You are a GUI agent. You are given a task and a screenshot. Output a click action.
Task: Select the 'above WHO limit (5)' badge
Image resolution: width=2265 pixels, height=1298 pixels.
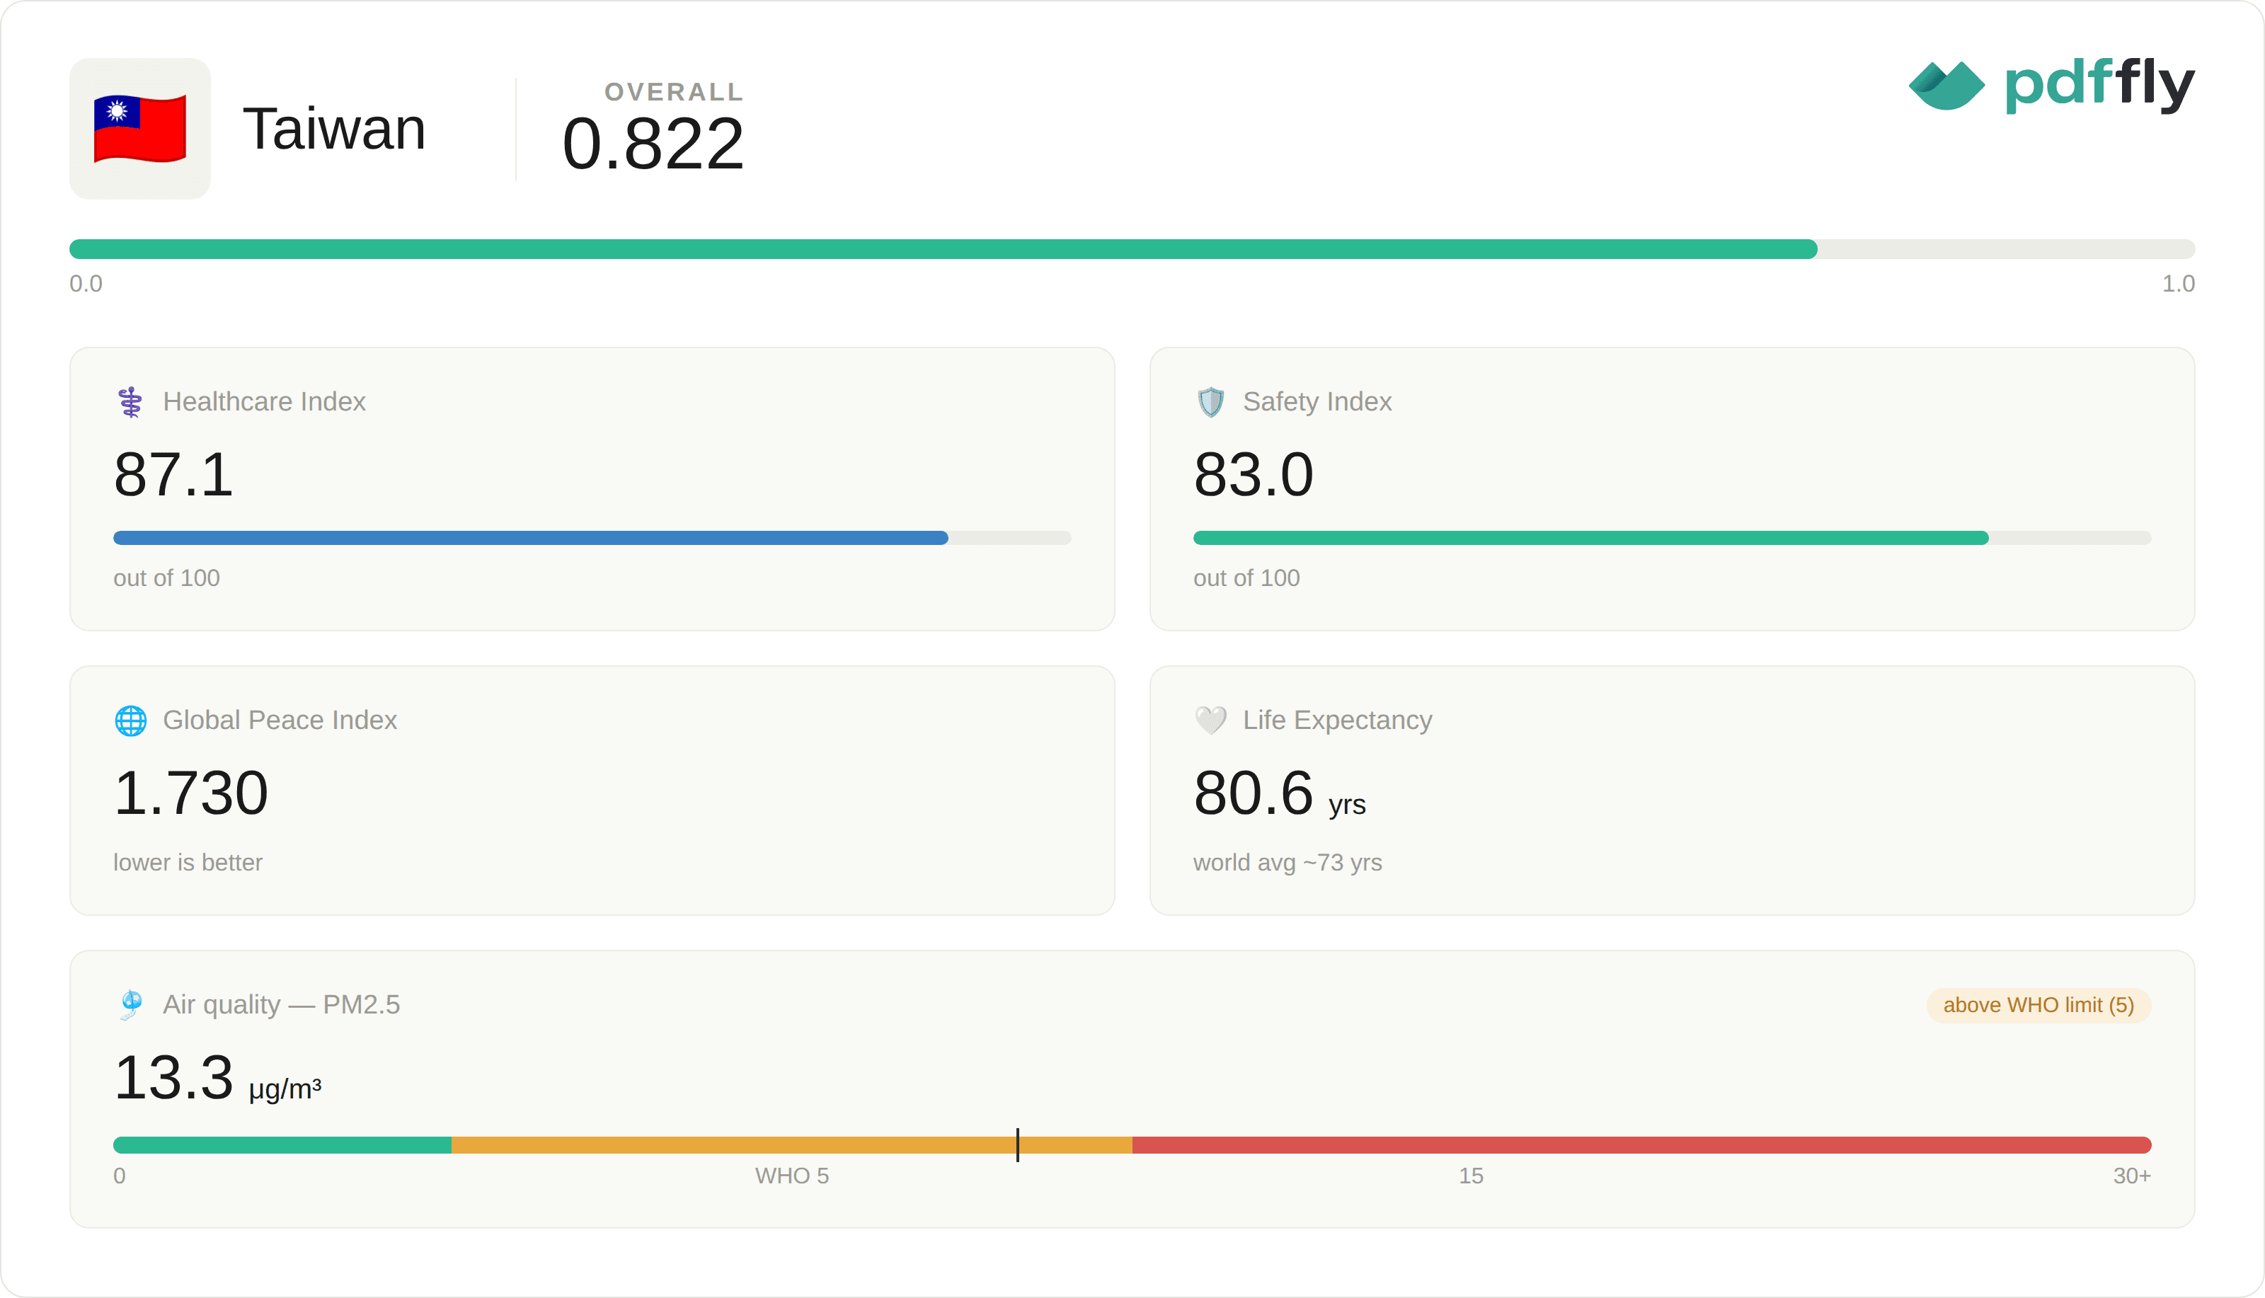coord(2038,1006)
